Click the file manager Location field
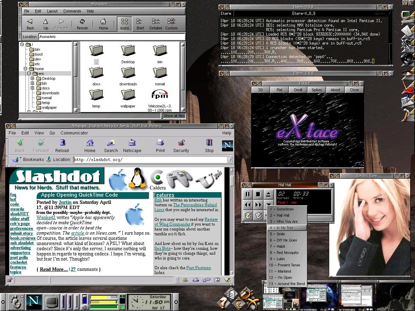The width and height of the screenshot is (415, 311). pos(112,37)
